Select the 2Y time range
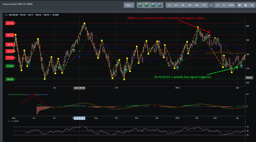The width and height of the screenshot is (256, 142). 218,5
